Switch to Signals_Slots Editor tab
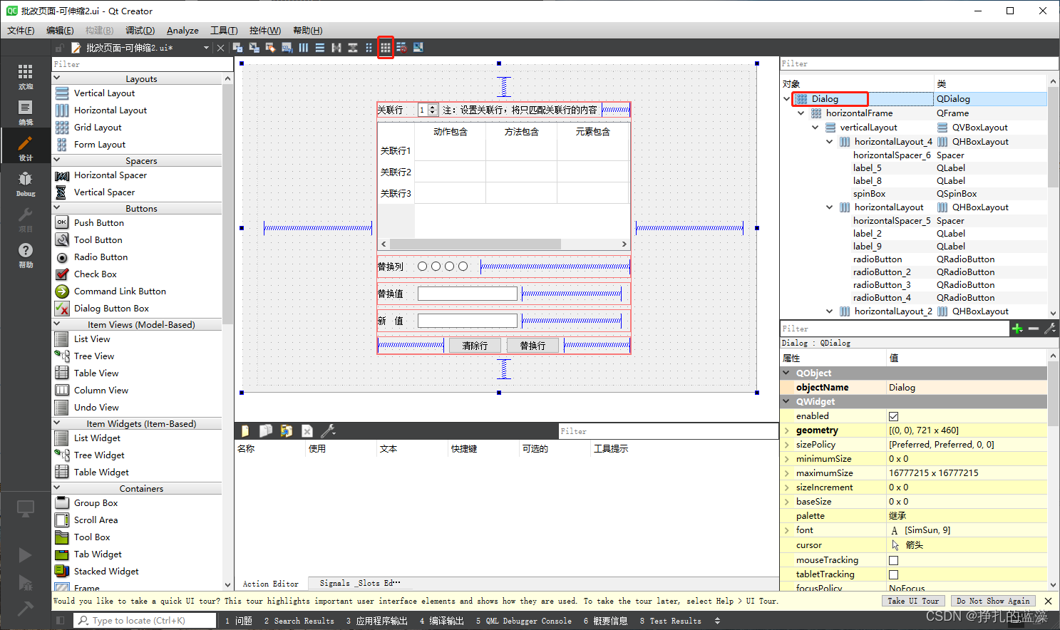This screenshot has height=630, width=1060. [x=359, y=583]
